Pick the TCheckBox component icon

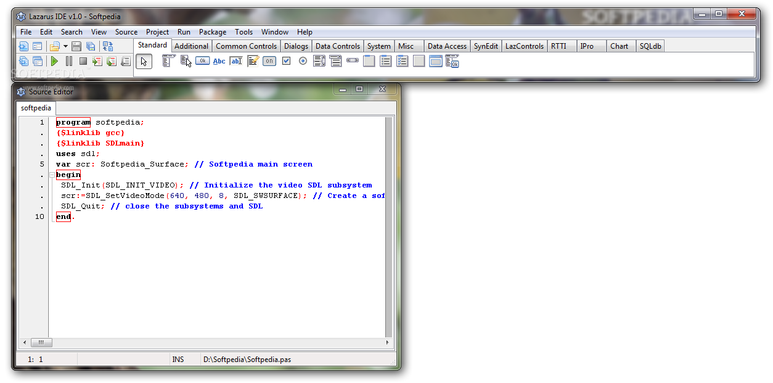pos(286,60)
